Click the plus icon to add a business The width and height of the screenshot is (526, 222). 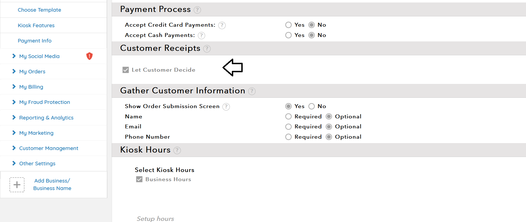(17, 185)
